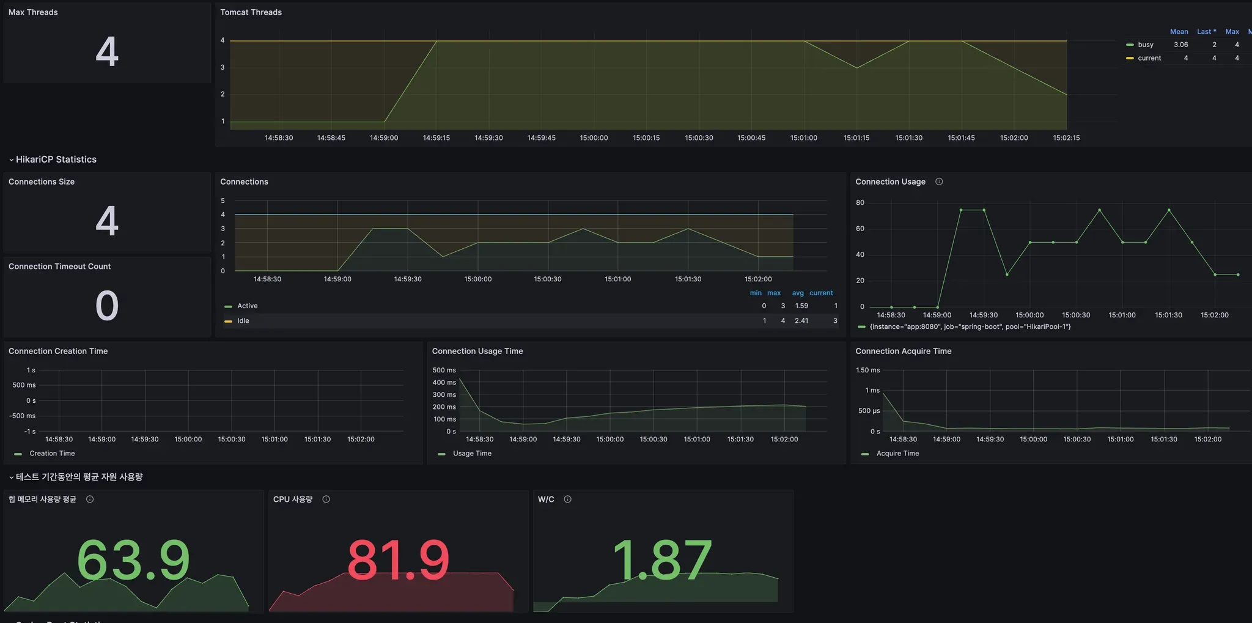Click the W/C panel info icon
Image resolution: width=1252 pixels, height=623 pixels.
pyautogui.click(x=567, y=500)
